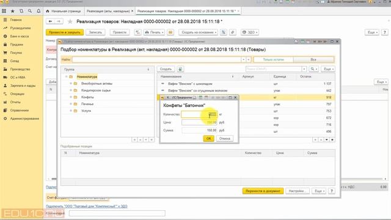
Task: Close the Реализация (акты, накладные) tab
Action: pos(133,11)
